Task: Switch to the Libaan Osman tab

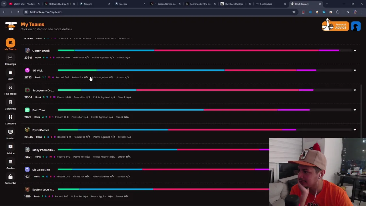Action: [165, 4]
